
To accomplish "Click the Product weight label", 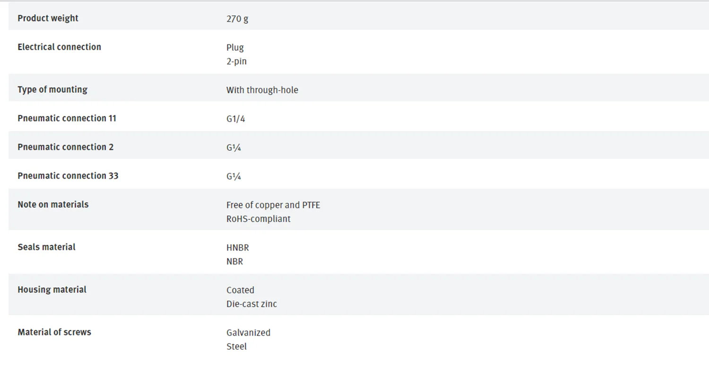I will (x=48, y=18).
